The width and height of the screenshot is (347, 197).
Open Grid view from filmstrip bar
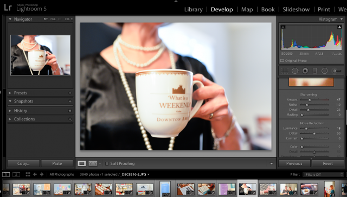(28, 174)
